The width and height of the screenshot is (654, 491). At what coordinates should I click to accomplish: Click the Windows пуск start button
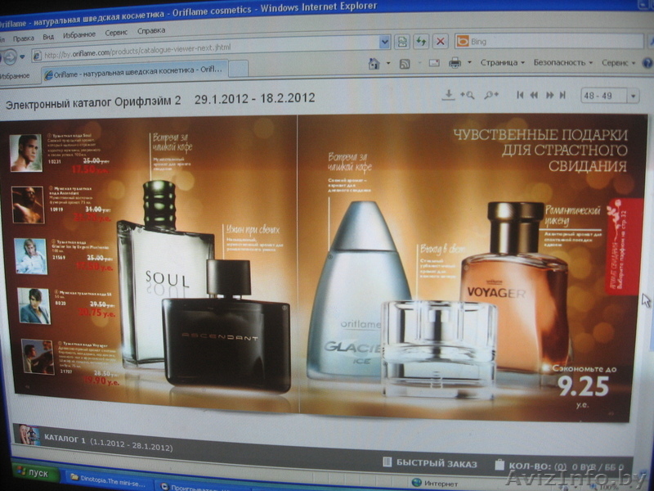coord(33,474)
